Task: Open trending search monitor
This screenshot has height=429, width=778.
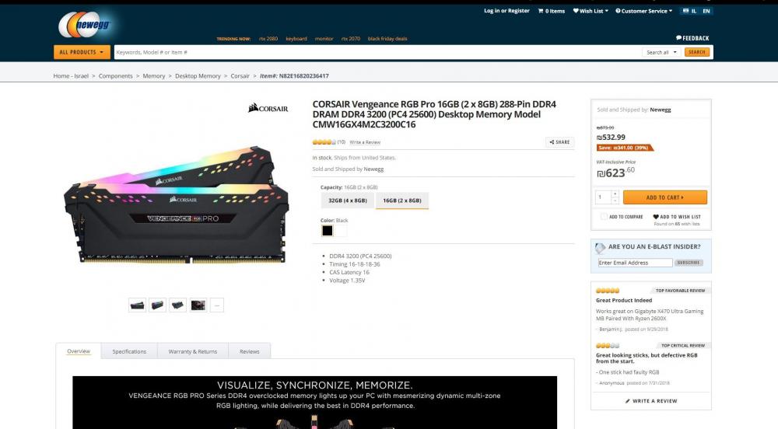Action: tap(324, 39)
